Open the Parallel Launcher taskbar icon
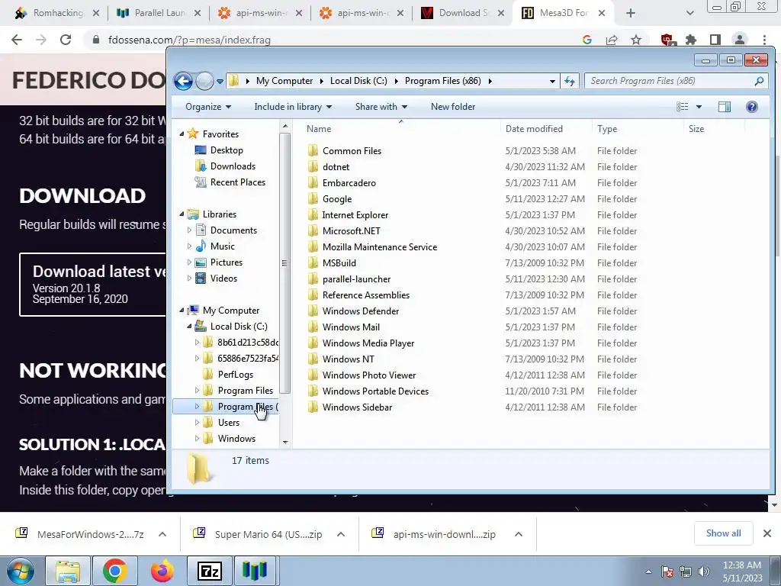This screenshot has width=781, height=586. [x=255, y=571]
